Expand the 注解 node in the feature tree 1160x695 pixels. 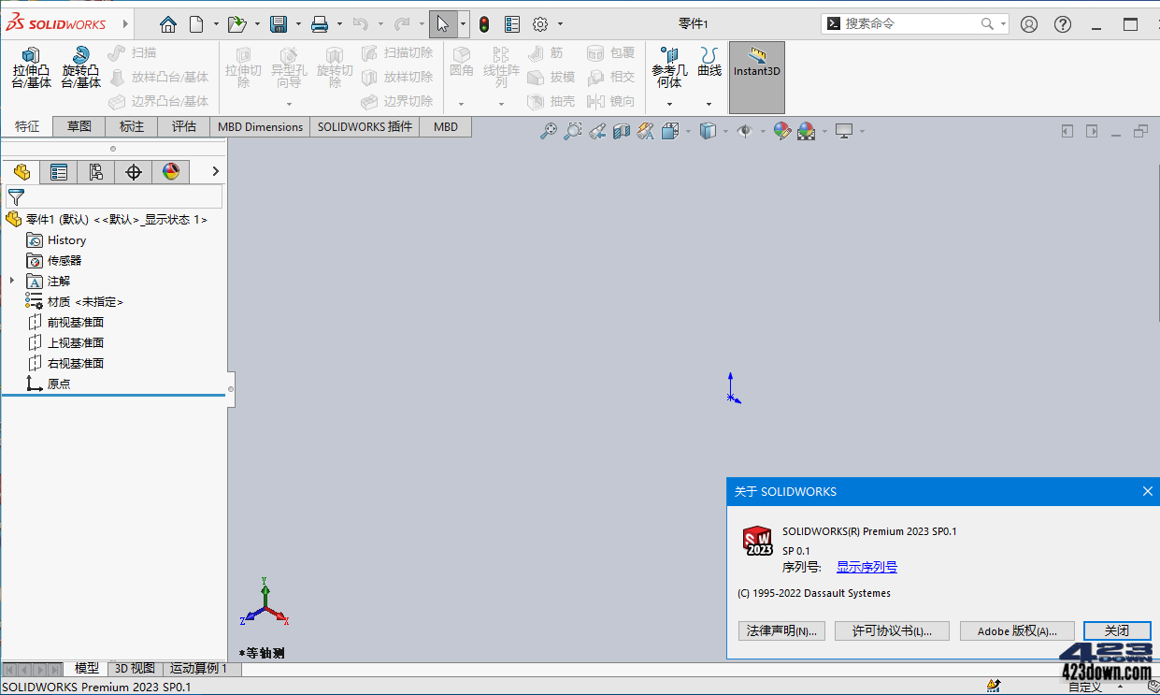(x=11, y=281)
